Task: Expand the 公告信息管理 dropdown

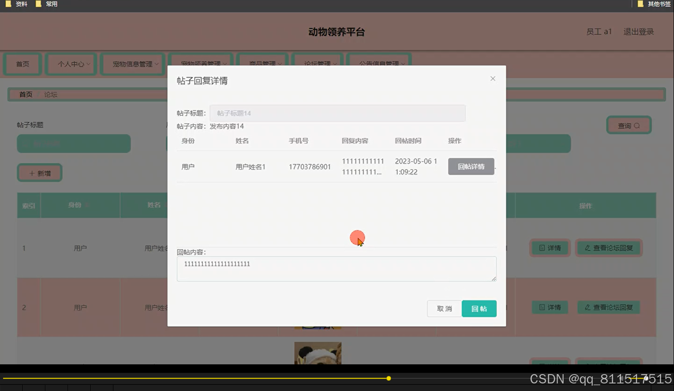Action: pyautogui.click(x=378, y=64)
